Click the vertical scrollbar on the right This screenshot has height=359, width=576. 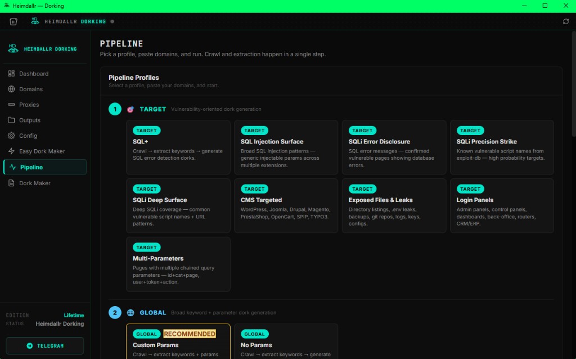coord(574,84)
